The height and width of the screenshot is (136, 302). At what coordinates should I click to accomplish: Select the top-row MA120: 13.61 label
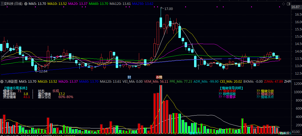pyautogui.click(x=120, y=4)
